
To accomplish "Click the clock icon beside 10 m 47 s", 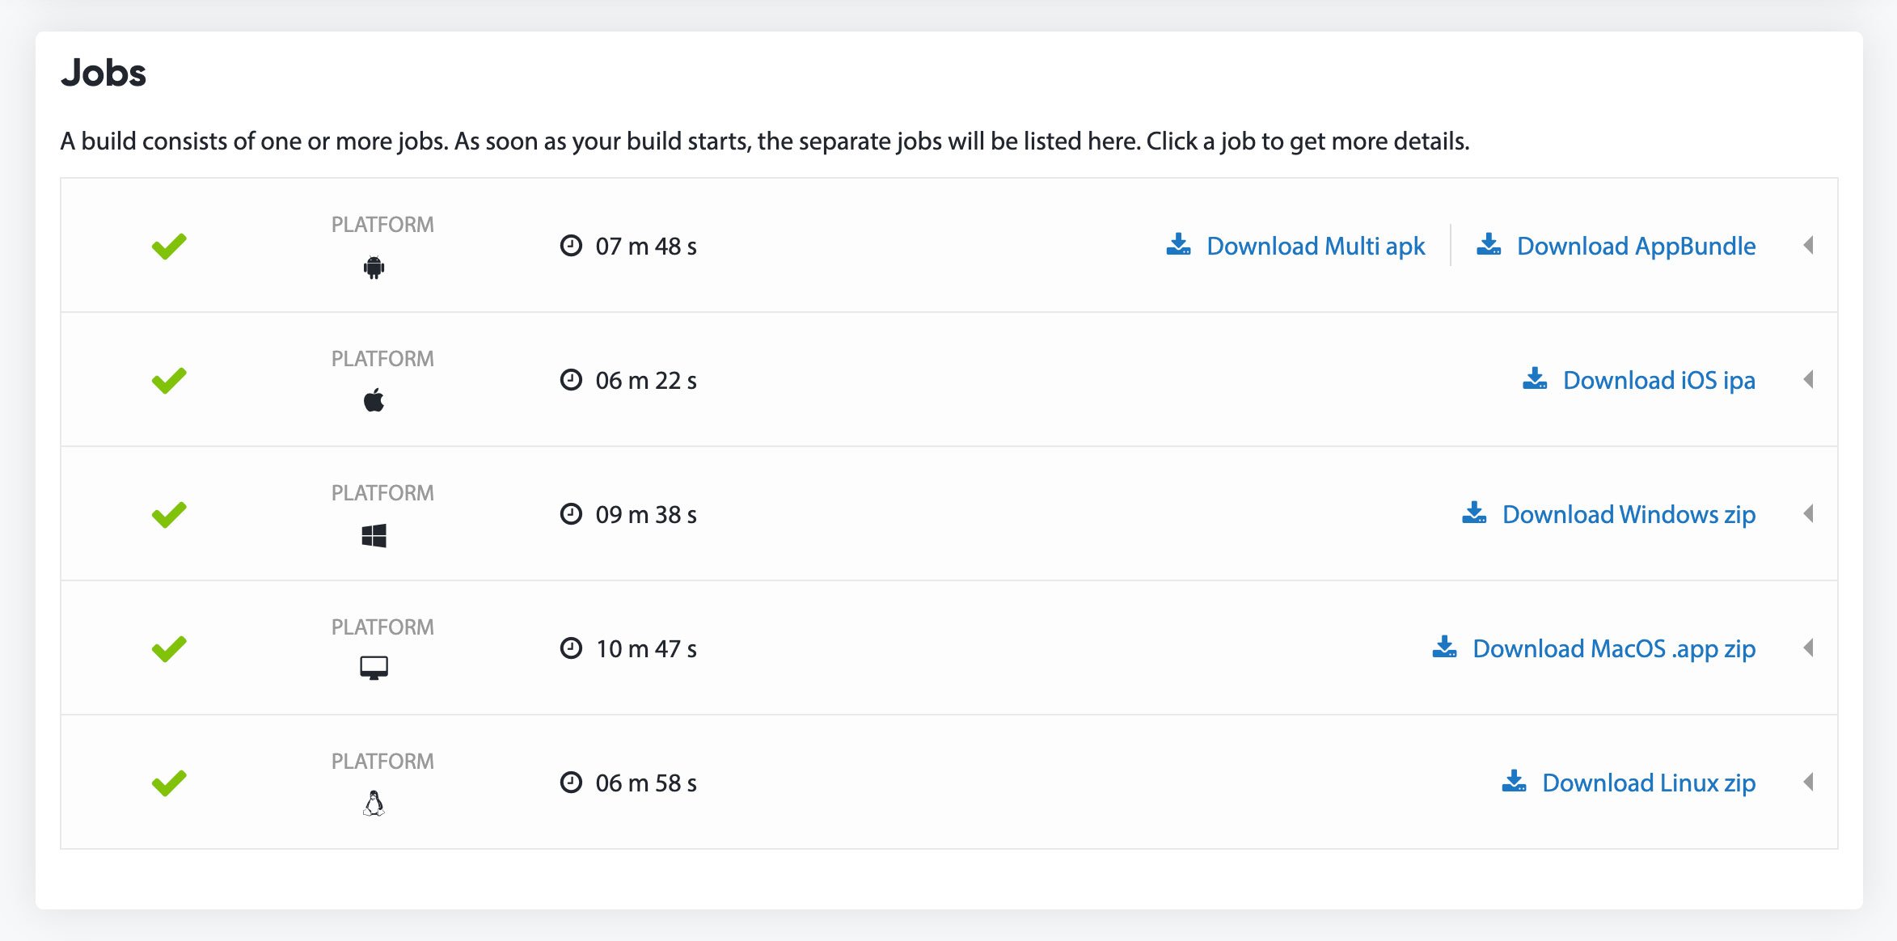I will 571,648.
